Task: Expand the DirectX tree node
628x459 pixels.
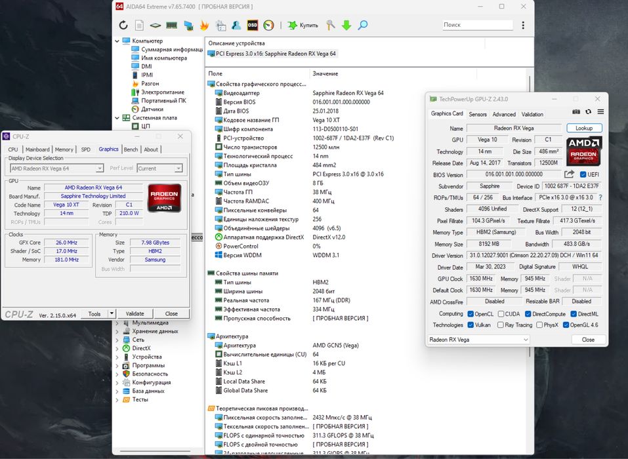Action: [117, 348]
